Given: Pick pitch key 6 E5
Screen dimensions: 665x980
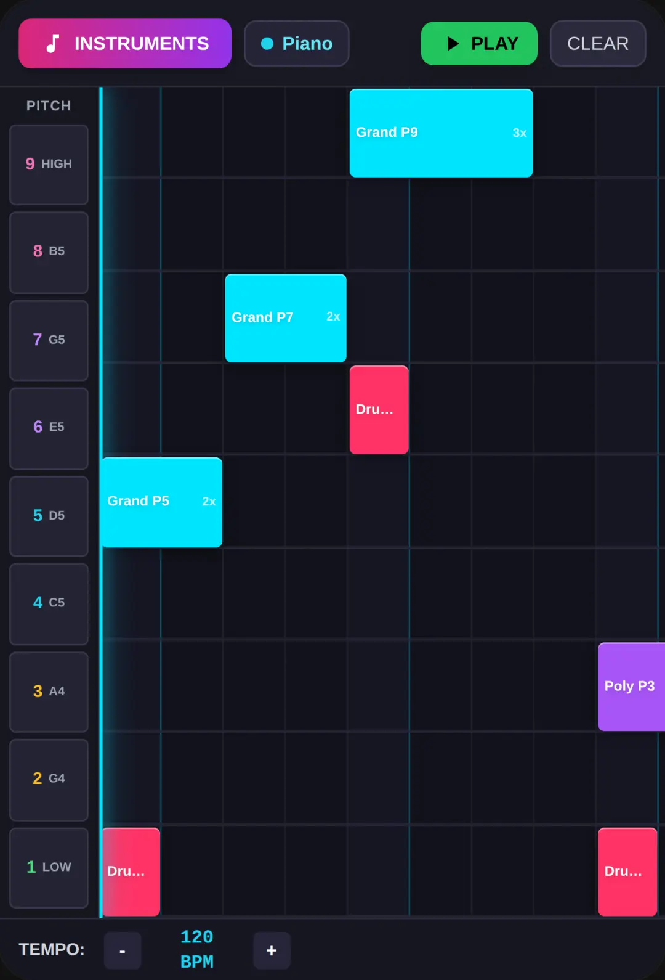Looking at the screenshot, I should point(49,428).
